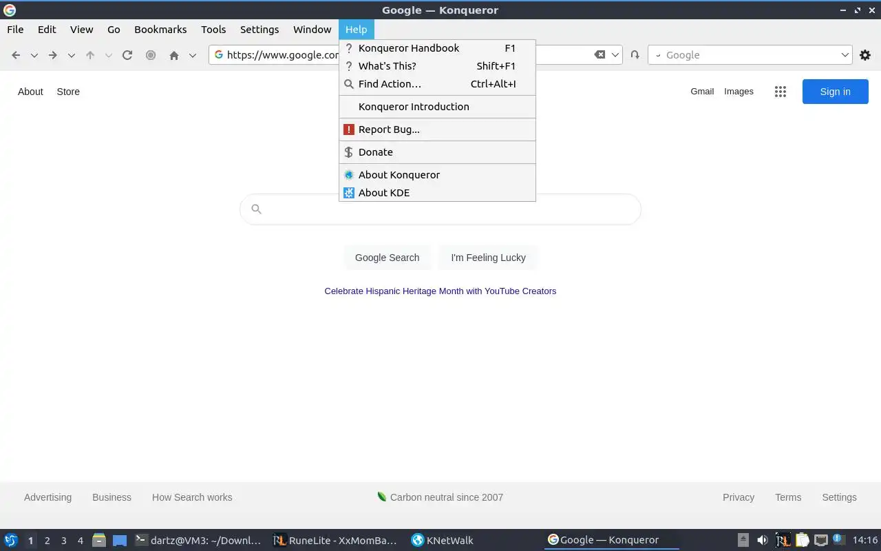This screenshot has width=881, height=551.
Task: Go back with the Back arrow
Action: click(x=16, y=55)
